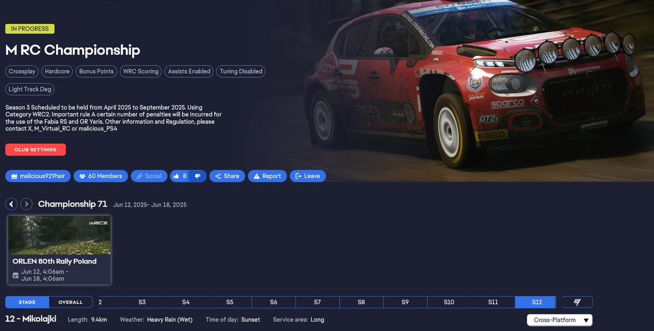
Task: Click the calendar icon on Rally Poland card
Action: coord(16,275)
